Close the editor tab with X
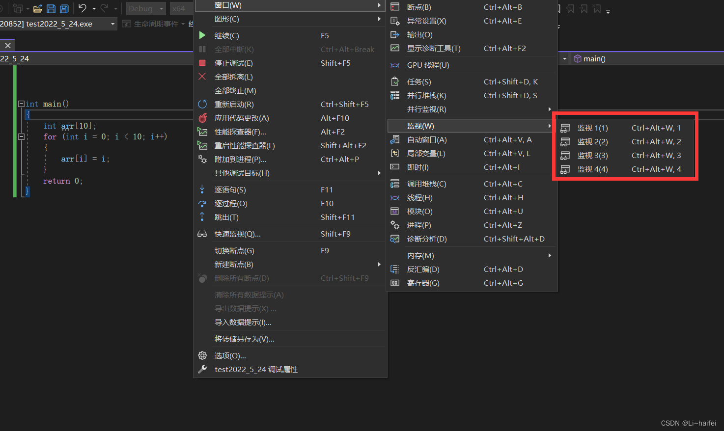 [x=8, y=45]
